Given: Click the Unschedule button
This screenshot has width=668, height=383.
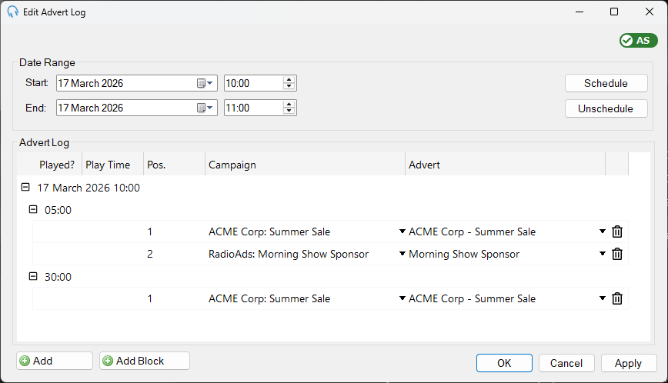Looking at the screenshot, I should tap(606, 108).
